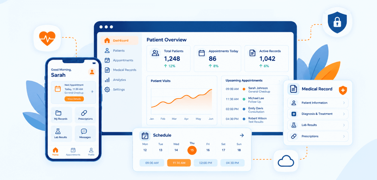The height and width of the screenshot is (180, 377).
Task: Click the Next Appointment calendar icon on phone
Action: coord(57,89)
